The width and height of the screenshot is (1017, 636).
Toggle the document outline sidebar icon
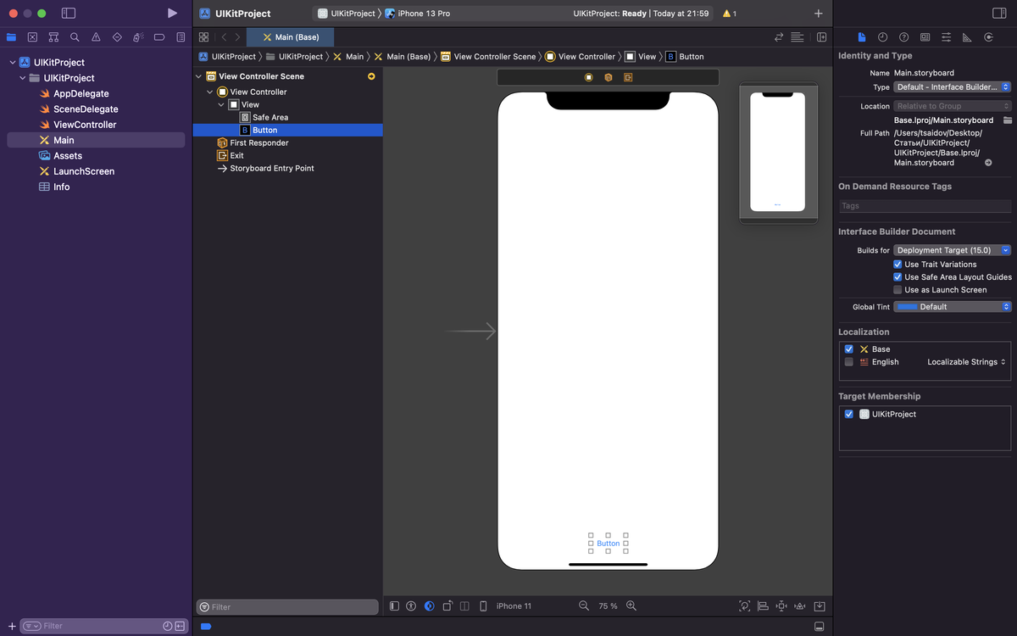tap(394, 606)
